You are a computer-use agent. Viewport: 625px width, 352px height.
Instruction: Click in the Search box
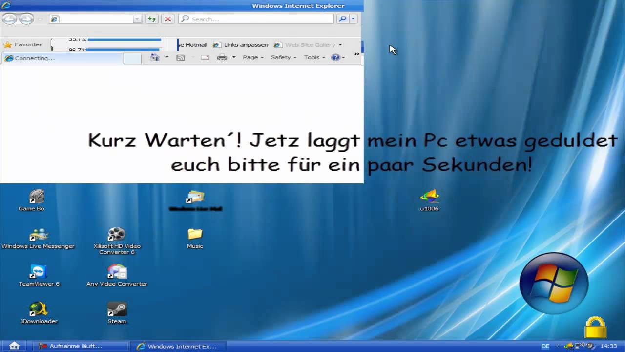tap(256, 19)
